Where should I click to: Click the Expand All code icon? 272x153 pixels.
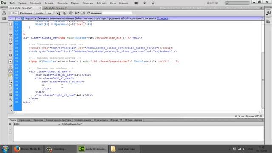(x=11, y=44)
